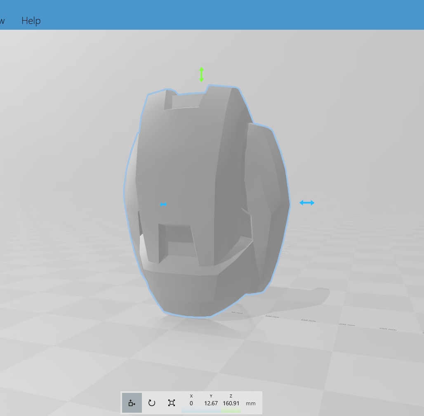Screen dimensions: 424x416
Task: Edit the Y position value 12.67
Action: click(211, 403)
